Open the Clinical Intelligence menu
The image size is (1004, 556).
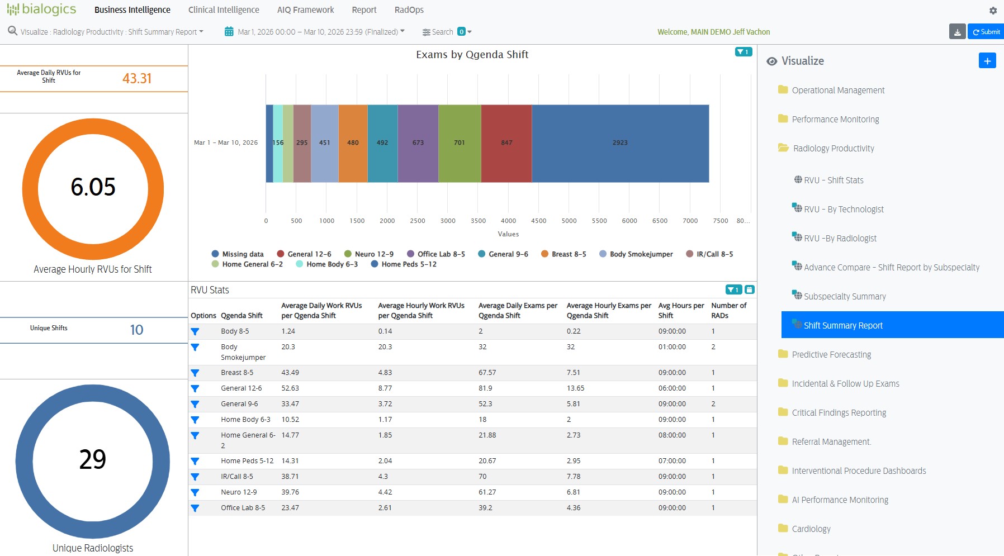pos(224,10)
